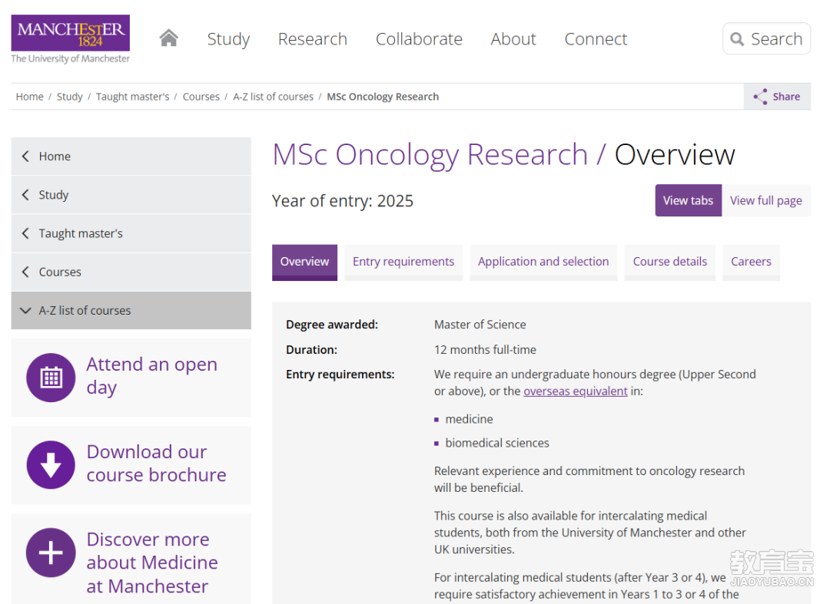Click the MSc Oncology Research heading

430,155
